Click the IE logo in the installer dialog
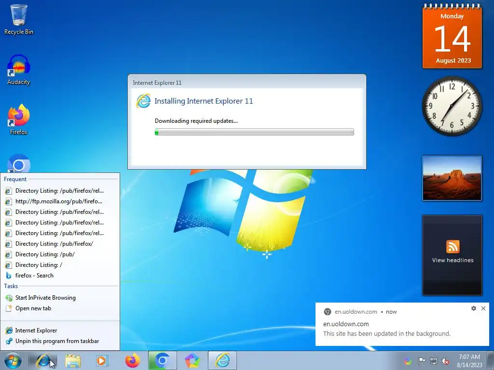The width and height of the screenshot is (494, 370). pos(143,101)
